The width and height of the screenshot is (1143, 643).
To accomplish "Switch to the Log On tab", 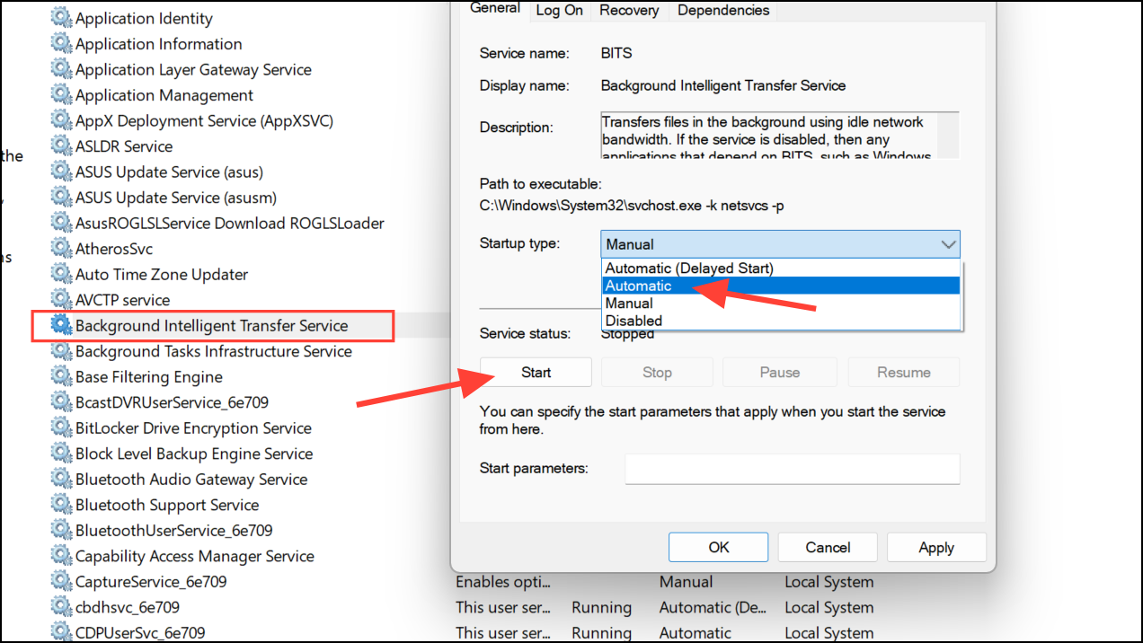I will coord(559,11).
